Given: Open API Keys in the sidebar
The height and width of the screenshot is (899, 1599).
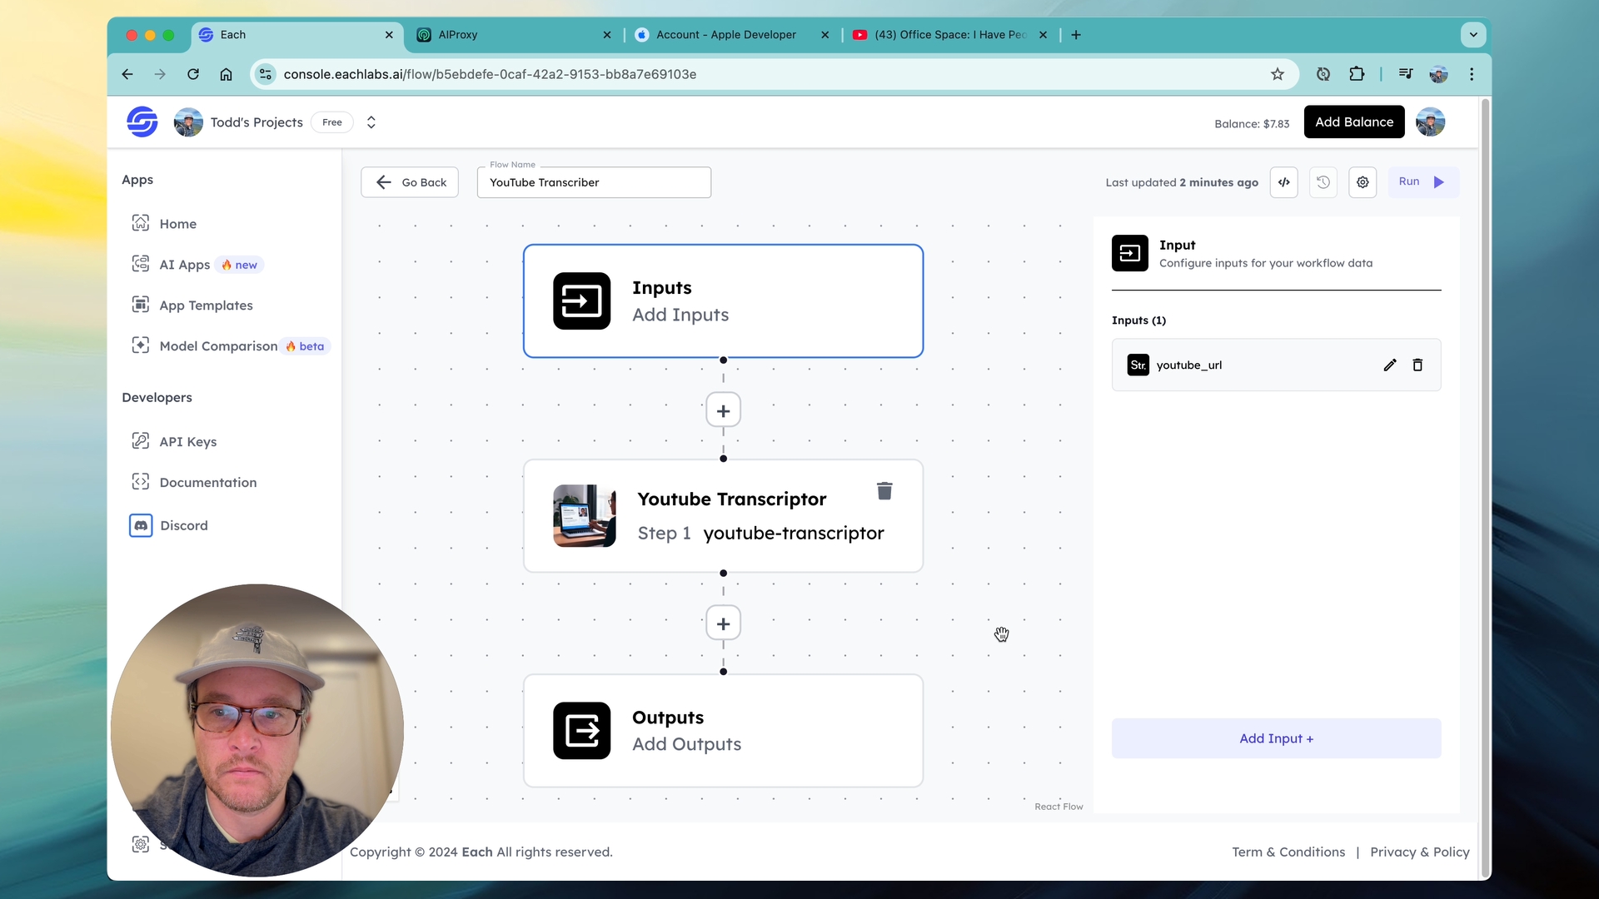Looking at the screenshot, I should pos(188,442).
